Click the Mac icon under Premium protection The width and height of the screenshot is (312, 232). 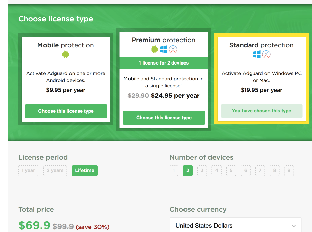pyautogui.click(x=173, y=49)
